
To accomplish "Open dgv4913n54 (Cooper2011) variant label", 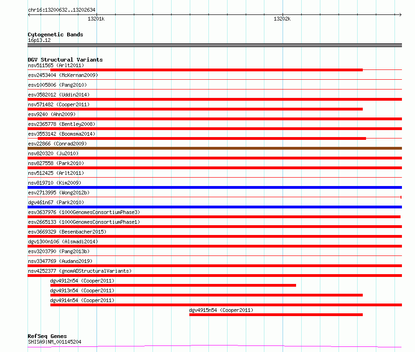I will tap(82, 290).
